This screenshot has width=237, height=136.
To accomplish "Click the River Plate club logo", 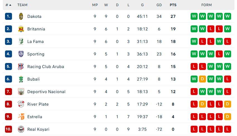I will pyautogui.click(x=21, y=104).
